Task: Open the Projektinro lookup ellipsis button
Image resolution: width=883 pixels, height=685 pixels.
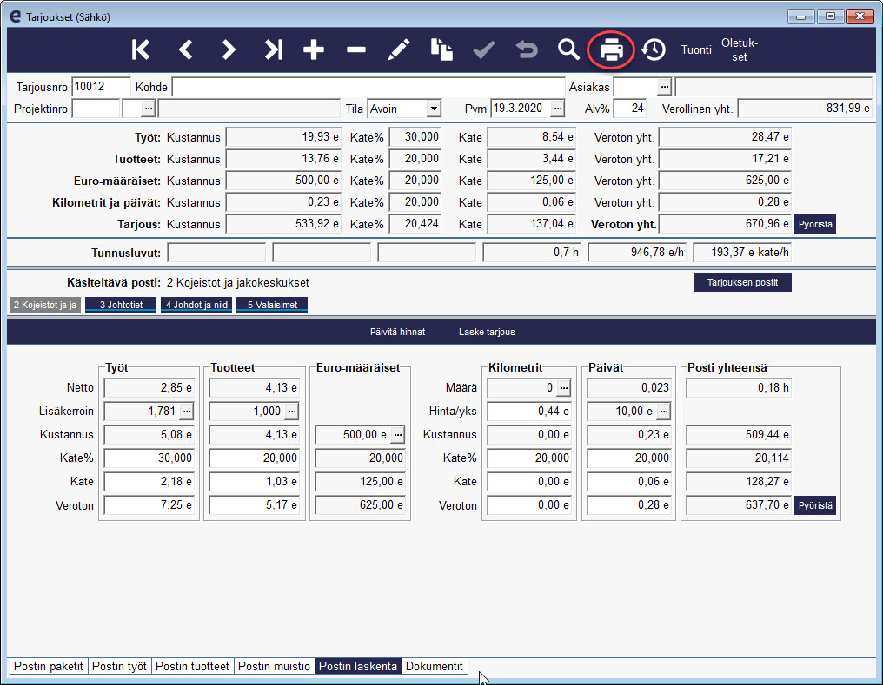Action: pyautogui.click(x=148, y=109)
